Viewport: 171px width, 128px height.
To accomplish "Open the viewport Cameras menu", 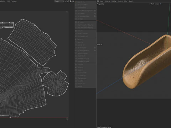I will coord(107,1).
